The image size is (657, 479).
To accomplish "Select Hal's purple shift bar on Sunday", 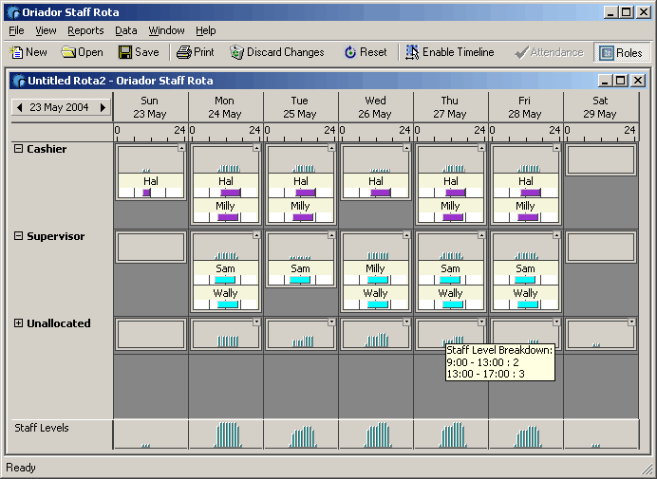I will 146,193.
